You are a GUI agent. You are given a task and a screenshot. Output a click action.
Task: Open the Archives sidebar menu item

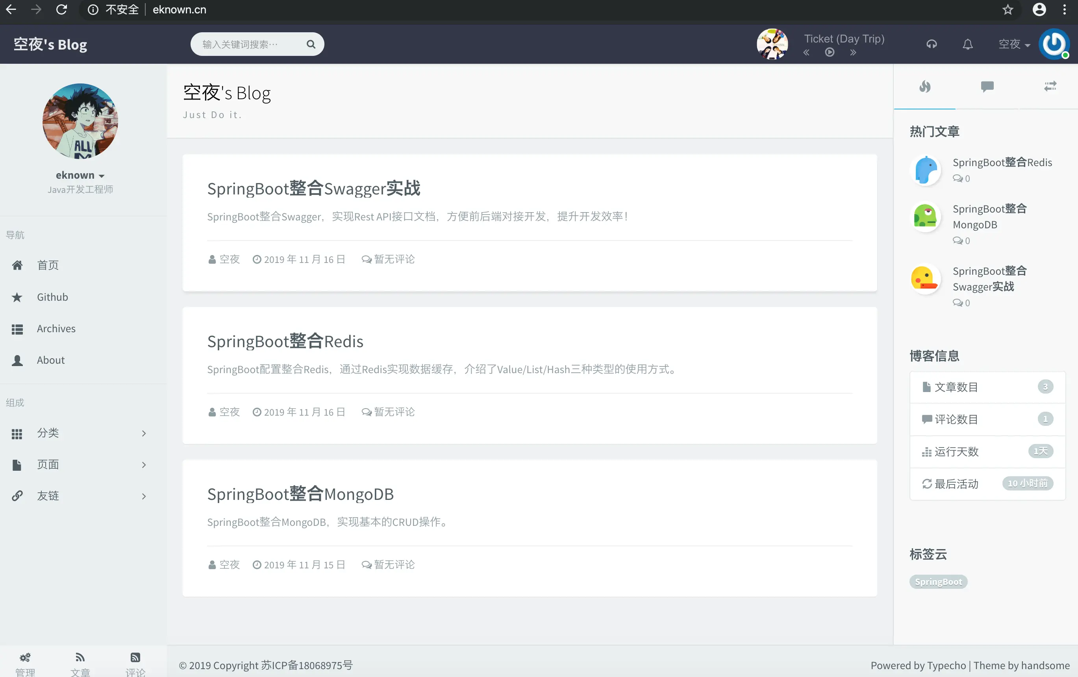(56, 328)
